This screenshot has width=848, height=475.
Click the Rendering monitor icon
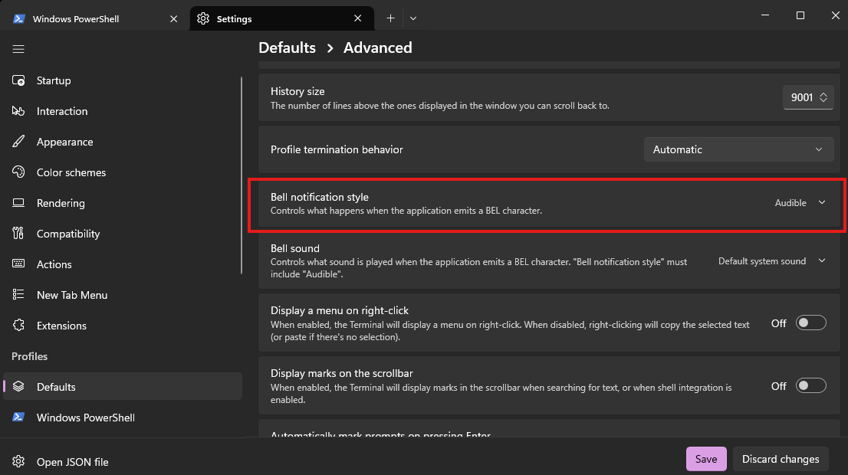[x=18, y=203]
